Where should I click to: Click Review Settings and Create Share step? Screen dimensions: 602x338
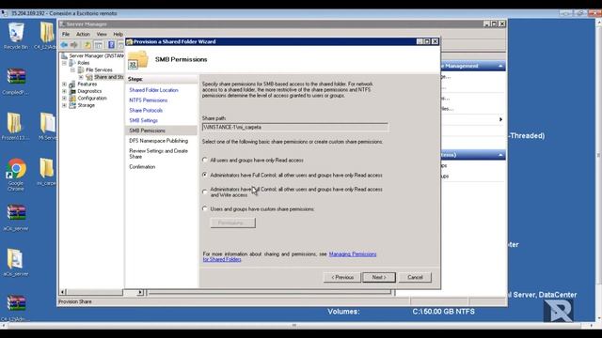[x=159, y=154]
